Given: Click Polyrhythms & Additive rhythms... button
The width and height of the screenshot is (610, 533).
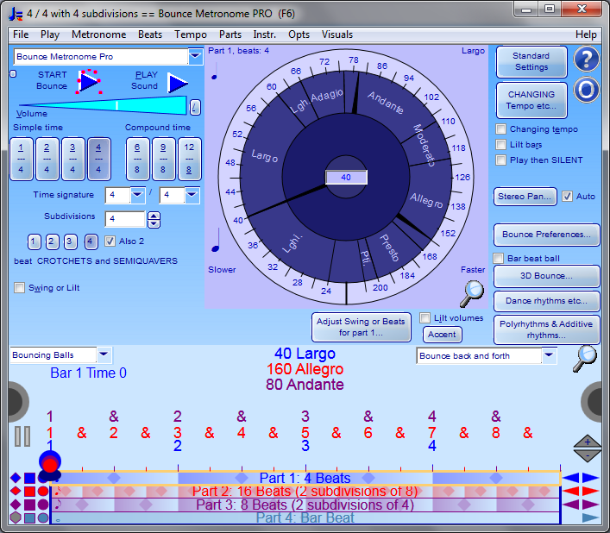Looking at the screenshot, I should pos(547,329).
